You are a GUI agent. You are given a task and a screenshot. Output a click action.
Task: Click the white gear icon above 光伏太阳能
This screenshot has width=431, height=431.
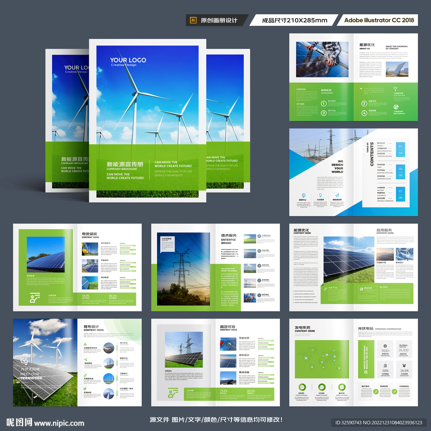point(24,361)
